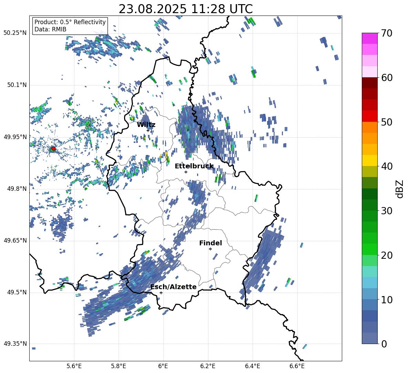Click the 5.8°E longitude label

coord(119,366)
